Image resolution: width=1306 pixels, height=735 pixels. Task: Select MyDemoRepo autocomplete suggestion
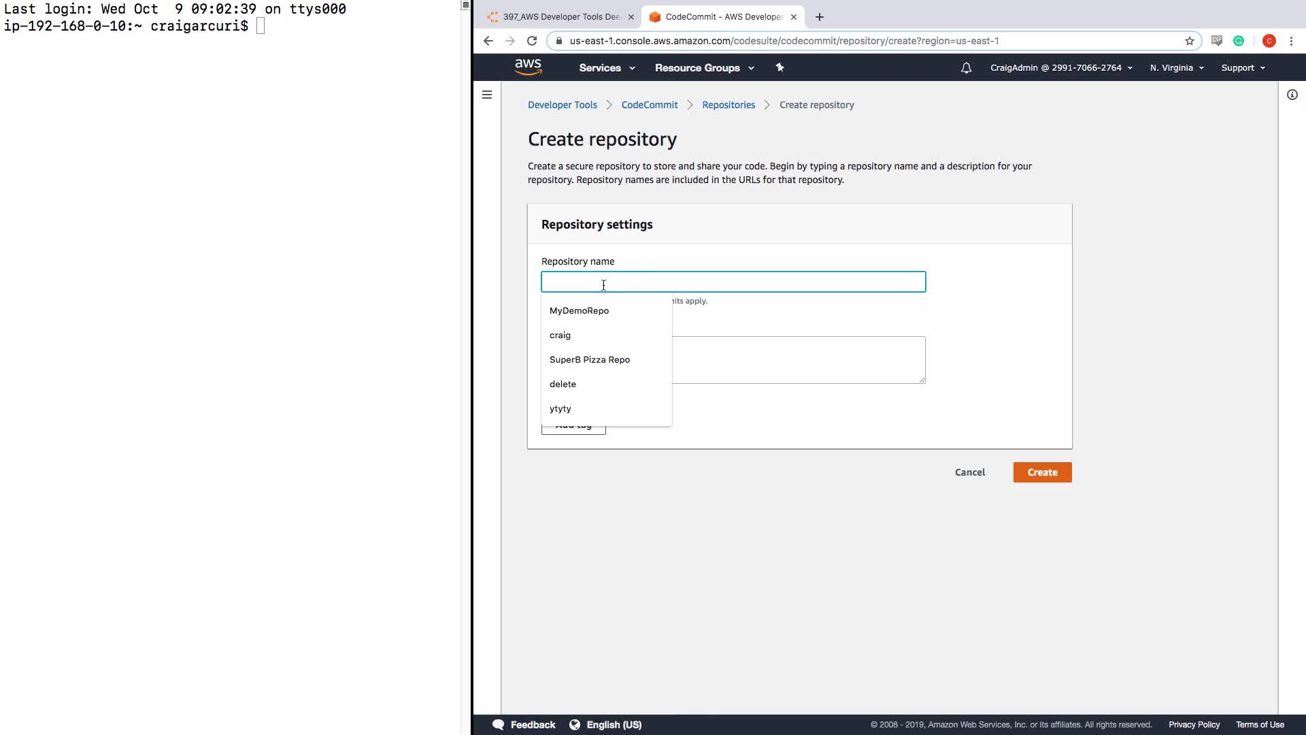click(579, 310)
